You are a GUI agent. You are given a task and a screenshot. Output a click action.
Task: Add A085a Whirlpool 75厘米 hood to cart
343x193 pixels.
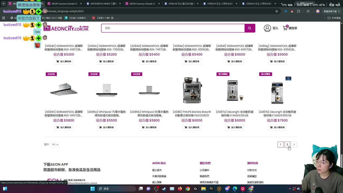click(x=106, y=127)
